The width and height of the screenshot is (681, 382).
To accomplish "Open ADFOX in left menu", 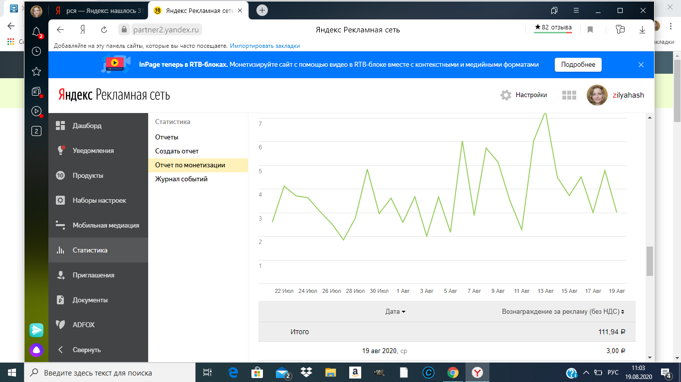I will 98,325.
